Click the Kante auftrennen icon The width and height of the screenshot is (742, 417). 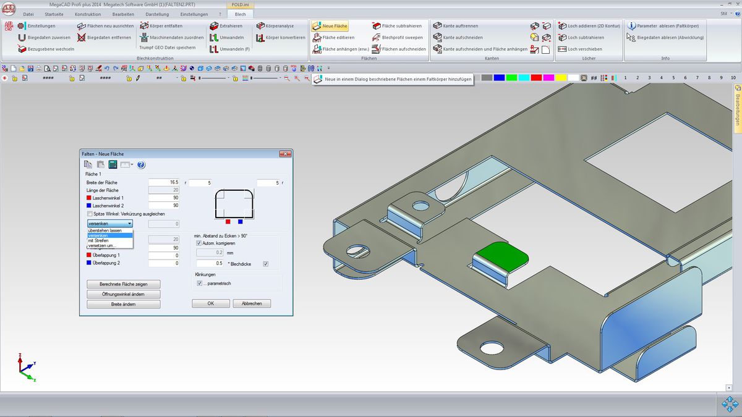point(437,26)
